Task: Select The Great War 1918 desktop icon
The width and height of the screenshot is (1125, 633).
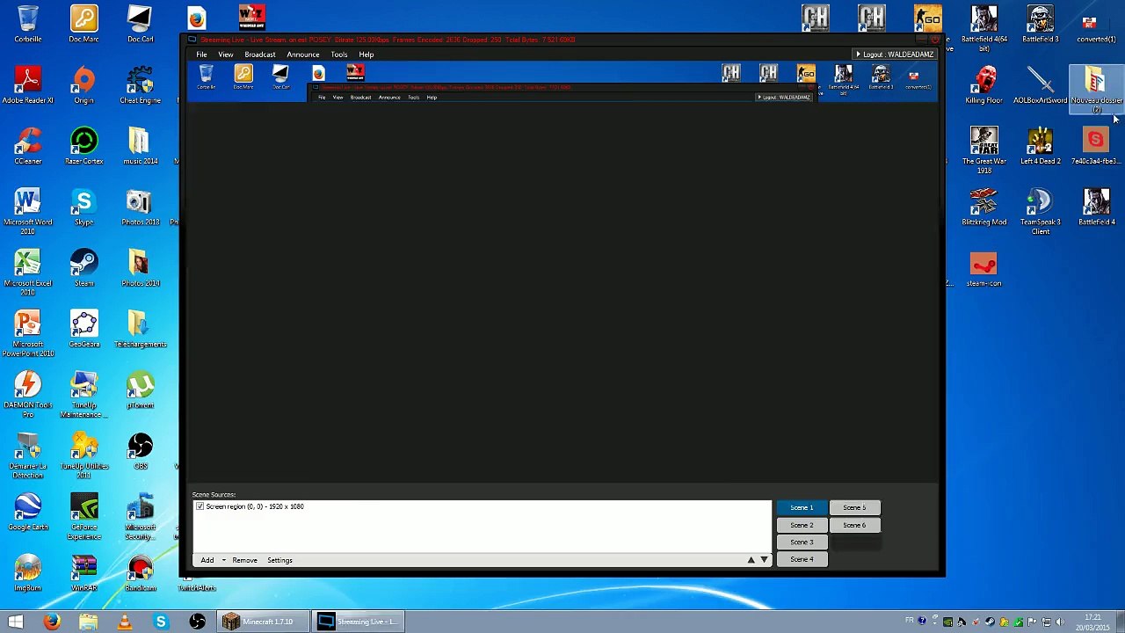Action: point(984,149)
